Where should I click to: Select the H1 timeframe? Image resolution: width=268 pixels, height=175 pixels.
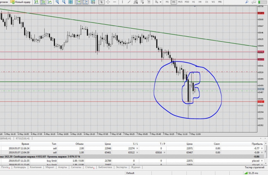click(x=194, y=2)
